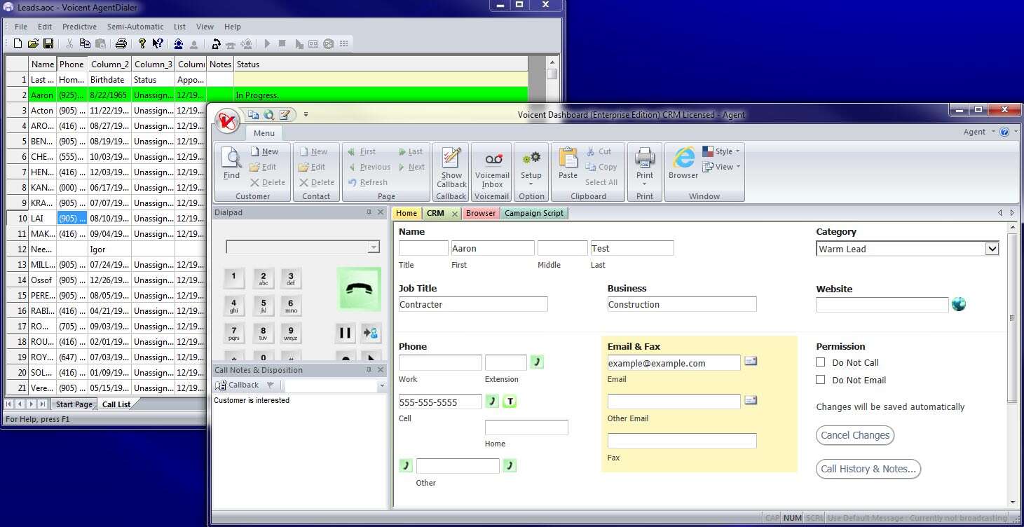Click the Email field with example@example.com
This screenshot has height=527, width=1024.
pos(674,363)
